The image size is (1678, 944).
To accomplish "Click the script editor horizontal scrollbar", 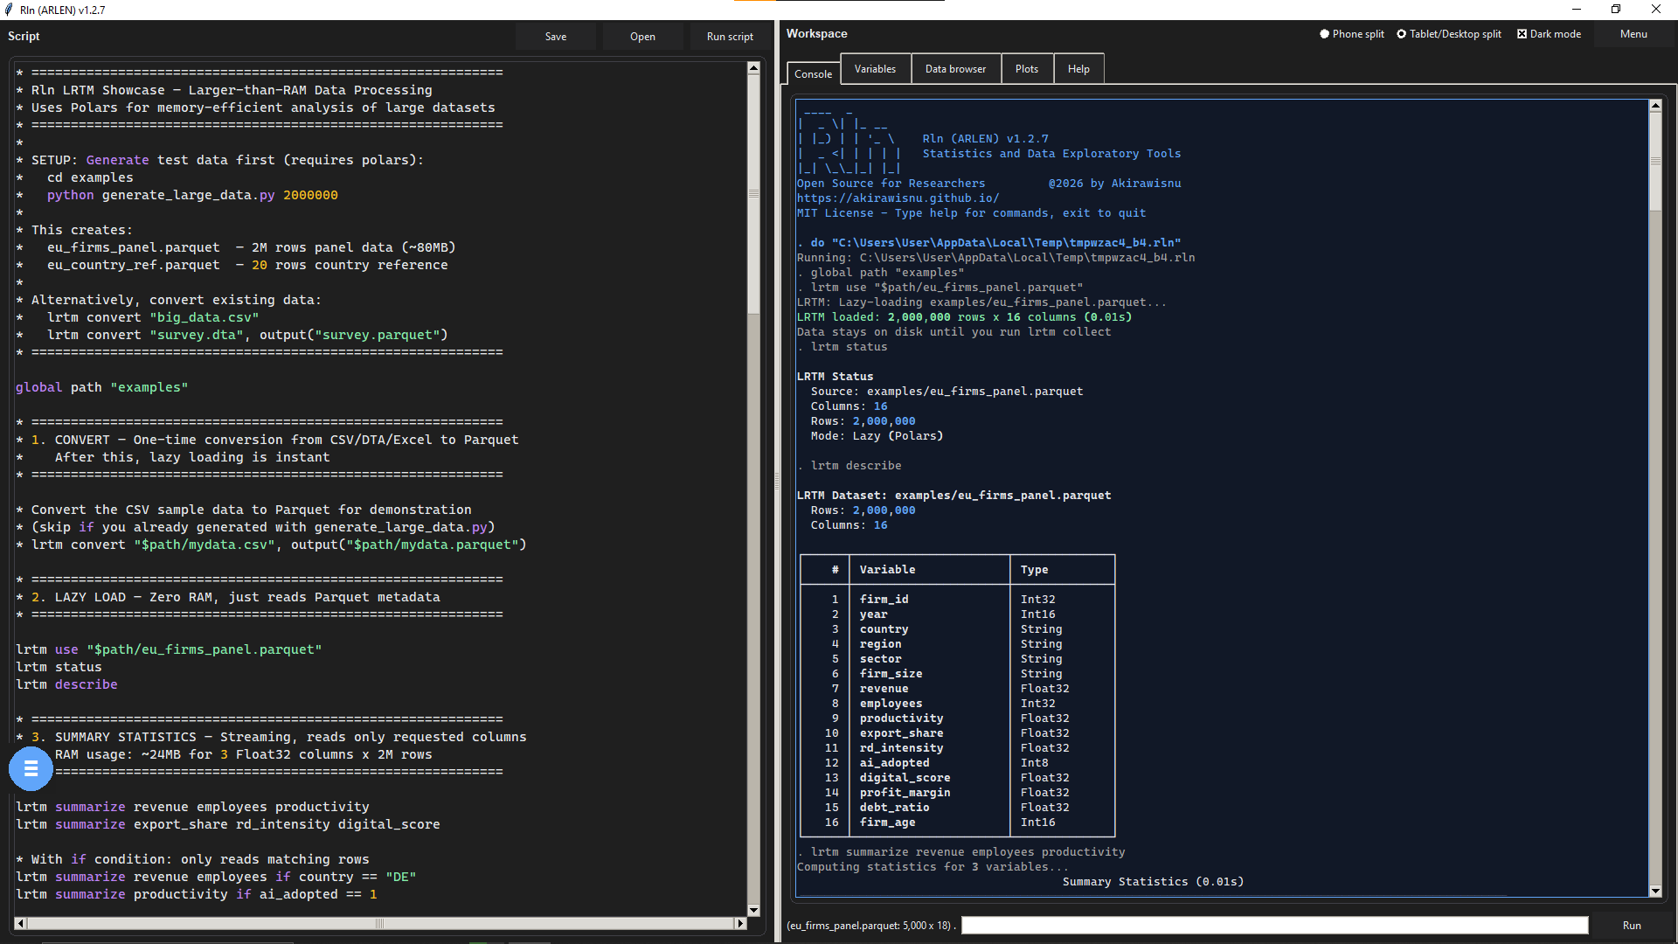I will (380, 923).
